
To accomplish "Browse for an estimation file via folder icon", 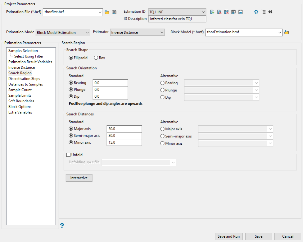I will tap(107, 12).
